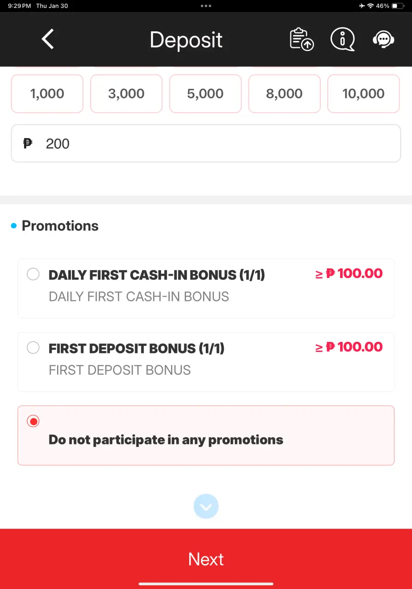Choose the 8,000 amount preset

click(284, 93)
